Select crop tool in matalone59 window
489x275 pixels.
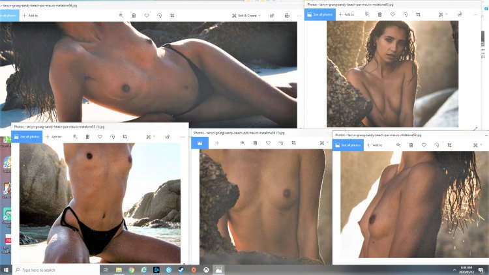tap(449, 145)
